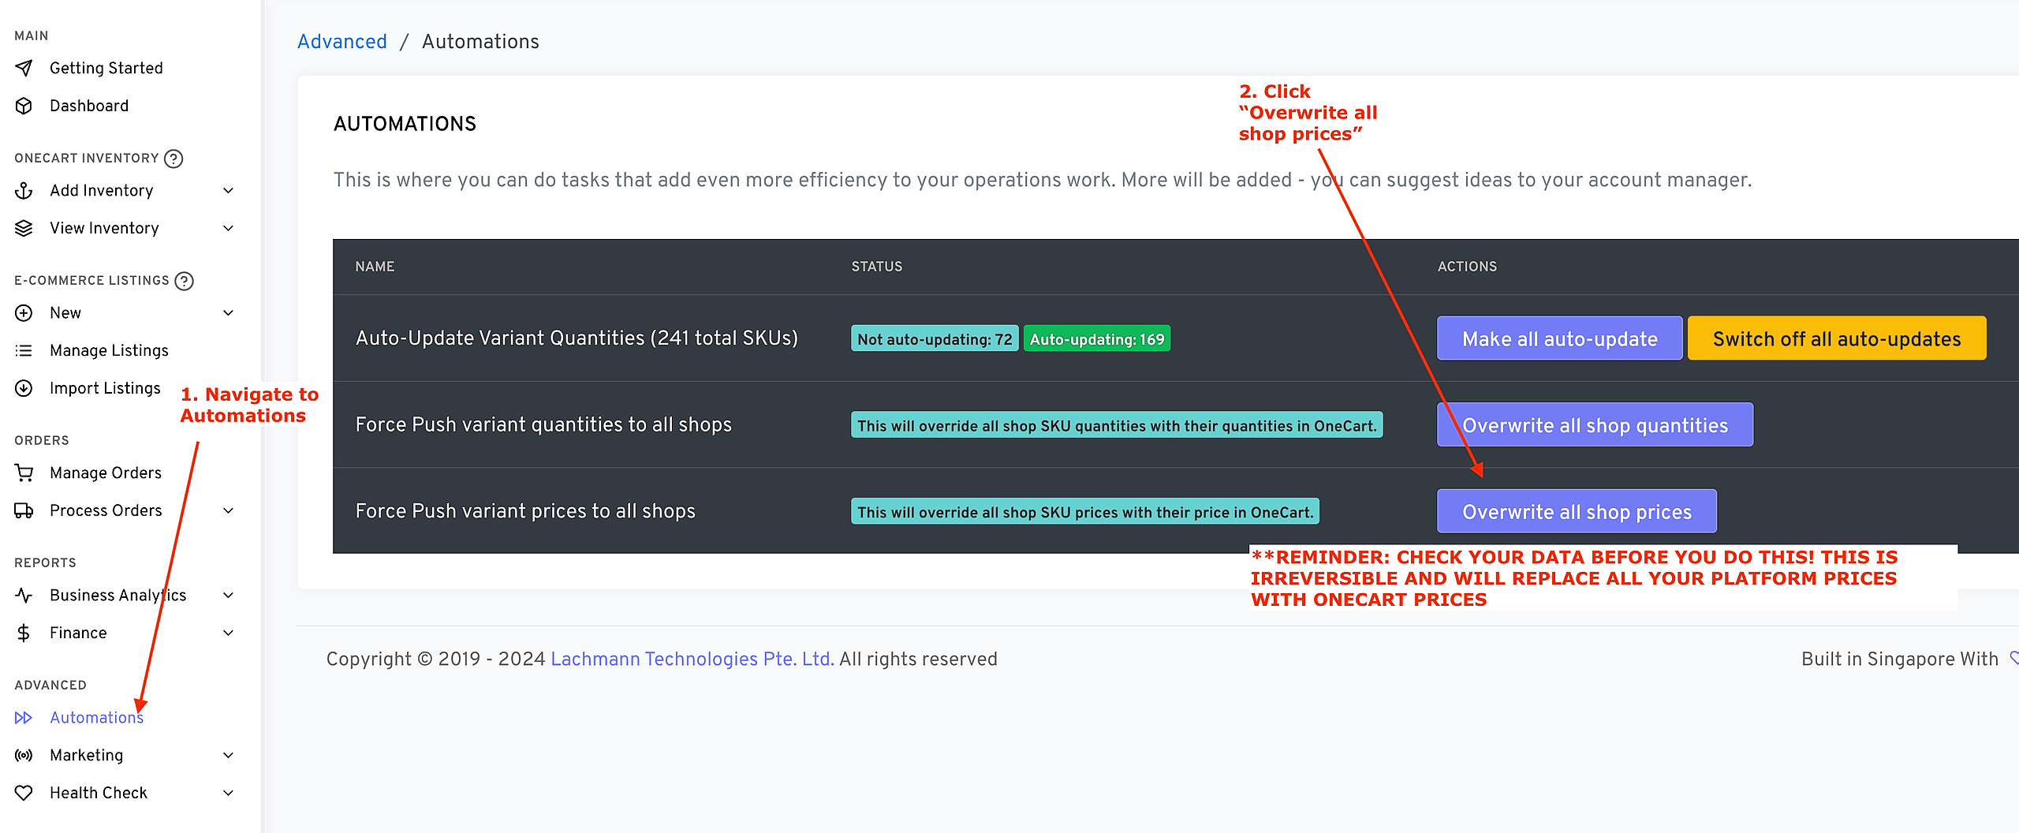The image size is (2019, 833).
Task: Click the Health Check heart icon
Action: (x=24, y=793)
